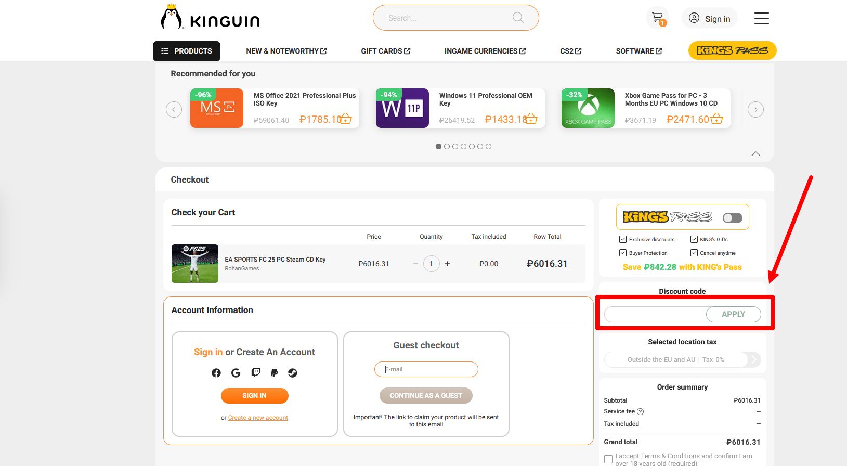Add MS Office 2021 to cart
This screenshot has width=847, height=466.
pos(346,119)
